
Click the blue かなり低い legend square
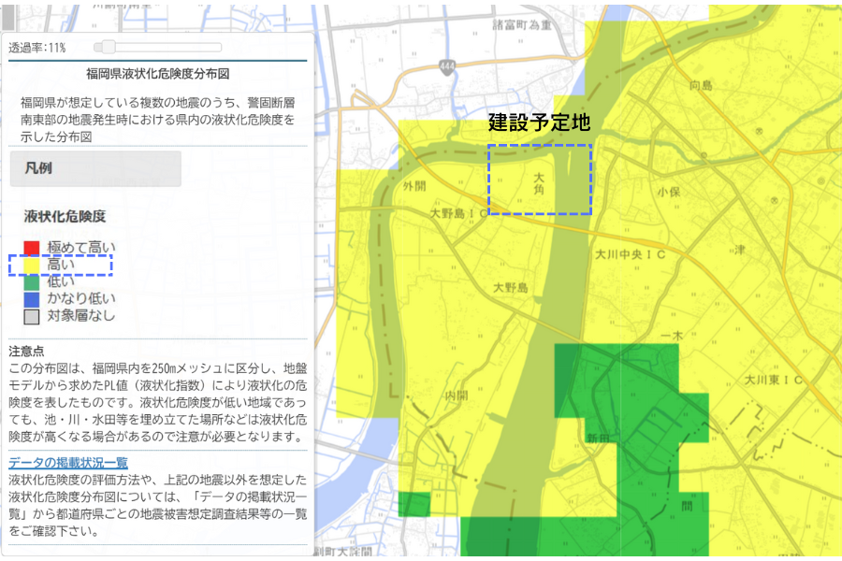pos(32,299)
